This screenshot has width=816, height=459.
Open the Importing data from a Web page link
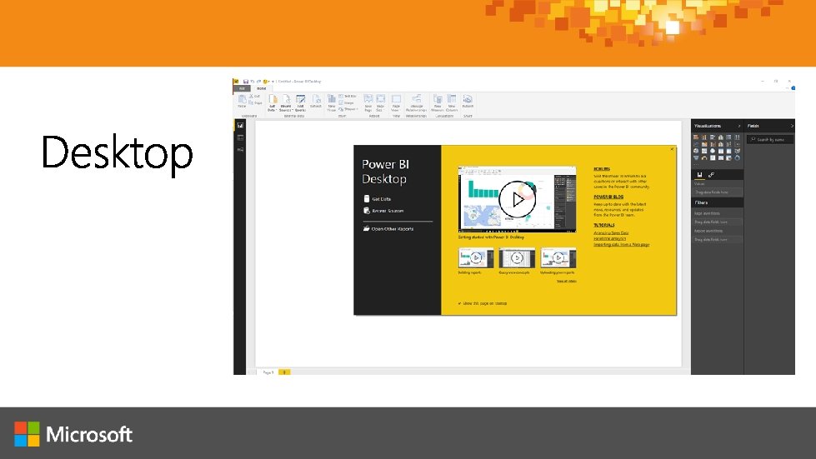pos(621,244)
